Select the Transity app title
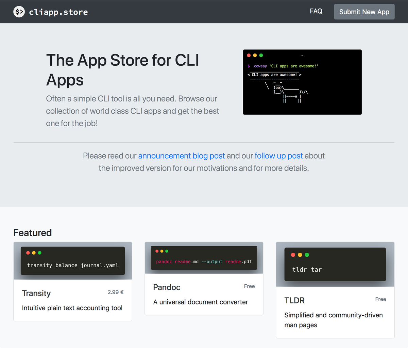This screenshot has height=348, width=408. (36, 293)
